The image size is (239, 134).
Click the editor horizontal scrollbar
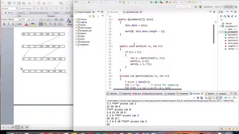click(148, 89)
